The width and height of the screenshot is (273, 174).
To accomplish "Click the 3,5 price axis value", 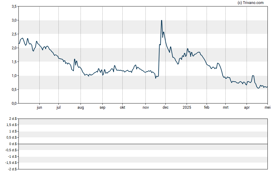I will (14, 6).
